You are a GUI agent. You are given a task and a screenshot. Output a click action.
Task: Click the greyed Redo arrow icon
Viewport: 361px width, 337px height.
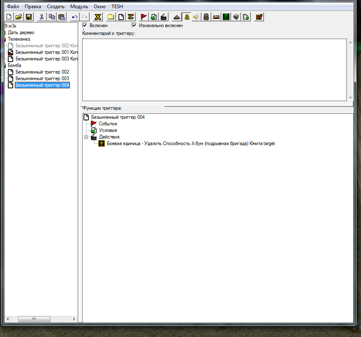point(85,17)
